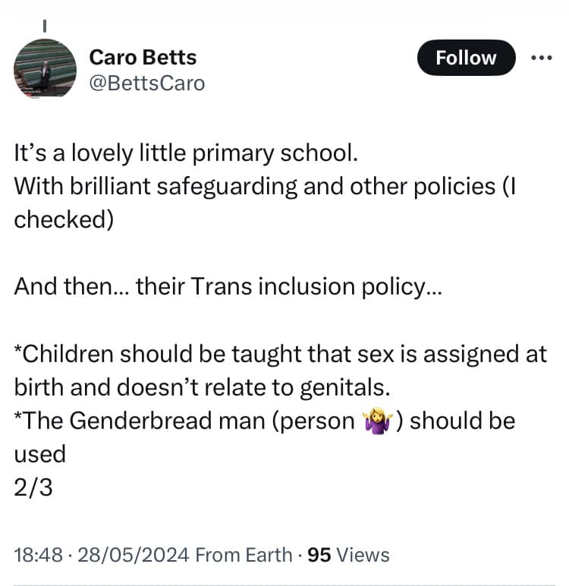
Task: Click the 18:48 timestamp
Action: pyautogui.click(x=36, y=555)
